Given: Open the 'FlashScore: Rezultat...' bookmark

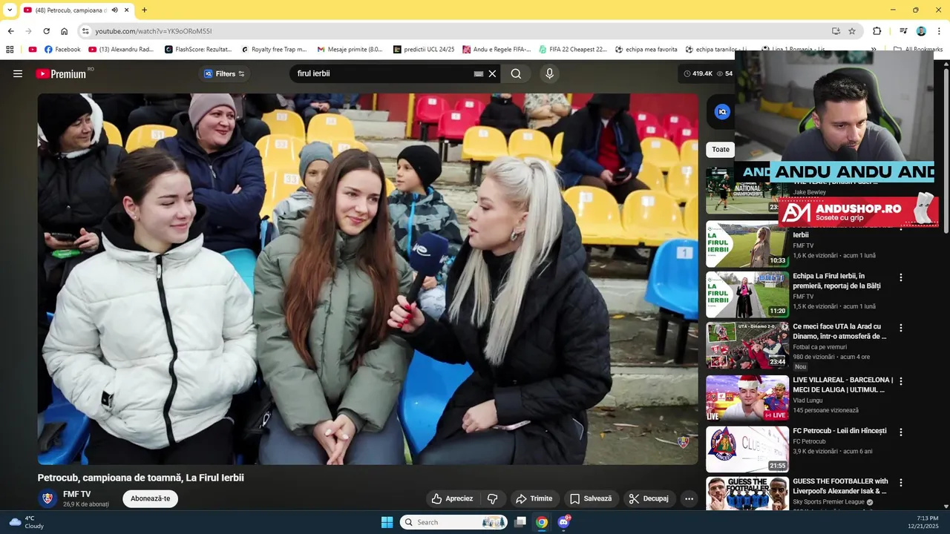Looking at the screenshot, I should [x=198, y=50].
